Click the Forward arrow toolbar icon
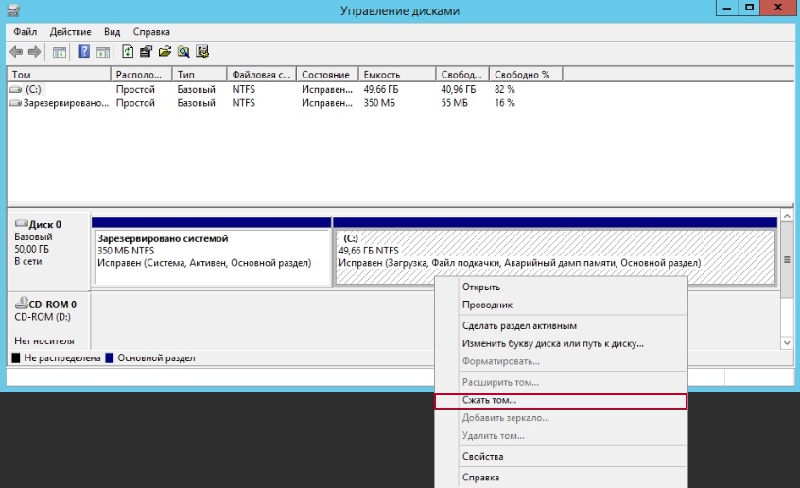This screenshot has width=800, height=488. [34, 52]
